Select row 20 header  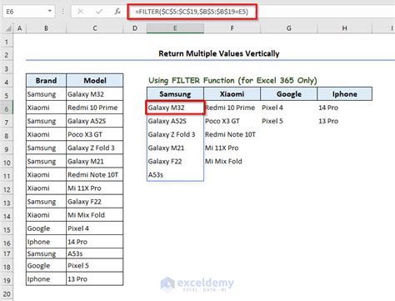[x=7, y=293]
